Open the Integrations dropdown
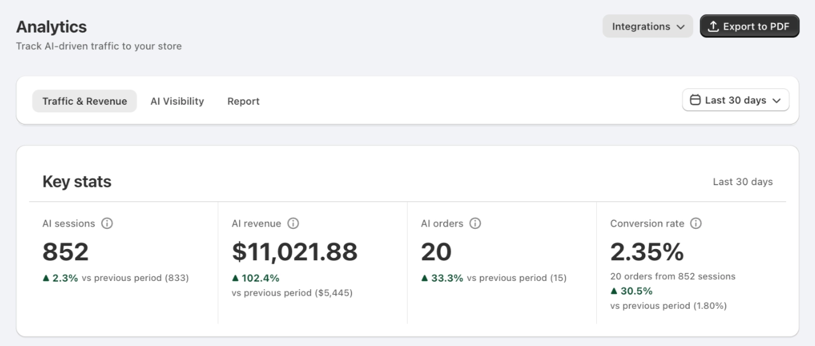 tap(648, 26)
